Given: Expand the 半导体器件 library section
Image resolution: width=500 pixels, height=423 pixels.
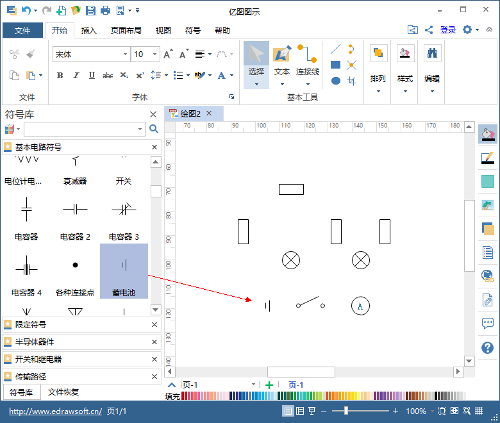Looking at the screenshot, I should (80, 342).
